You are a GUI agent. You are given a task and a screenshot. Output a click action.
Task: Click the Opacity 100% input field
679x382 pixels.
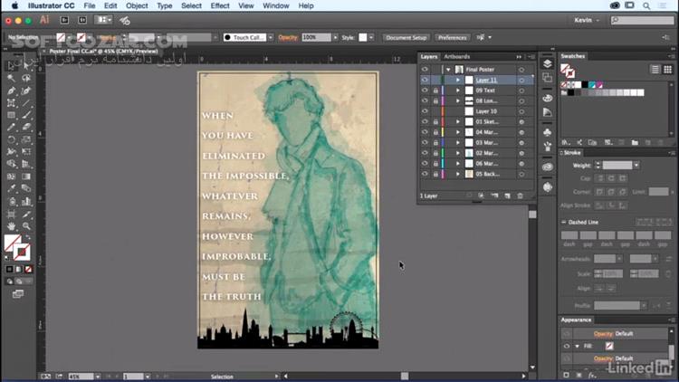[x=316, y=38]
